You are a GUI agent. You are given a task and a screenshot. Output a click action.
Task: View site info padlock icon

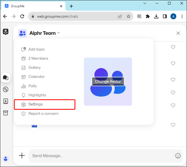[33, 16]
